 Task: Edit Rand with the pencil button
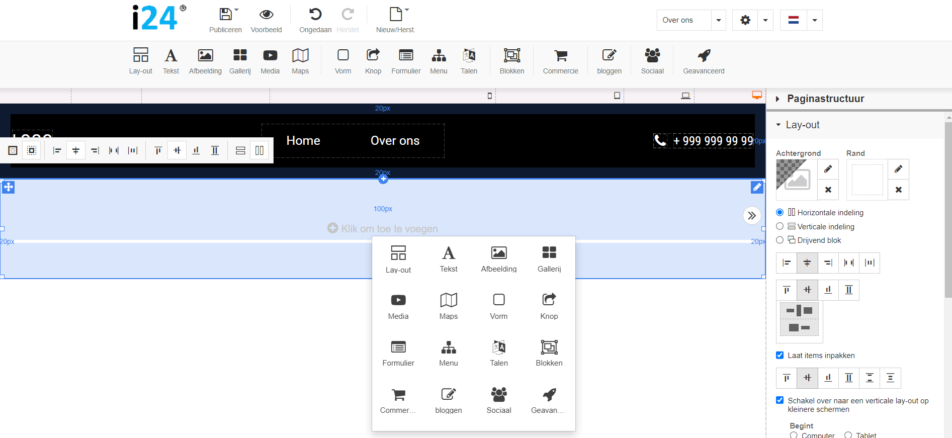pos(898,169)
